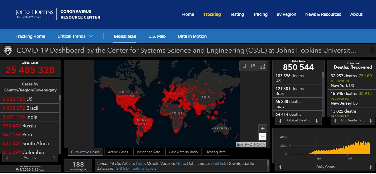Open the map legend list icon
This screenshot has height=174, width=376.
253,66
